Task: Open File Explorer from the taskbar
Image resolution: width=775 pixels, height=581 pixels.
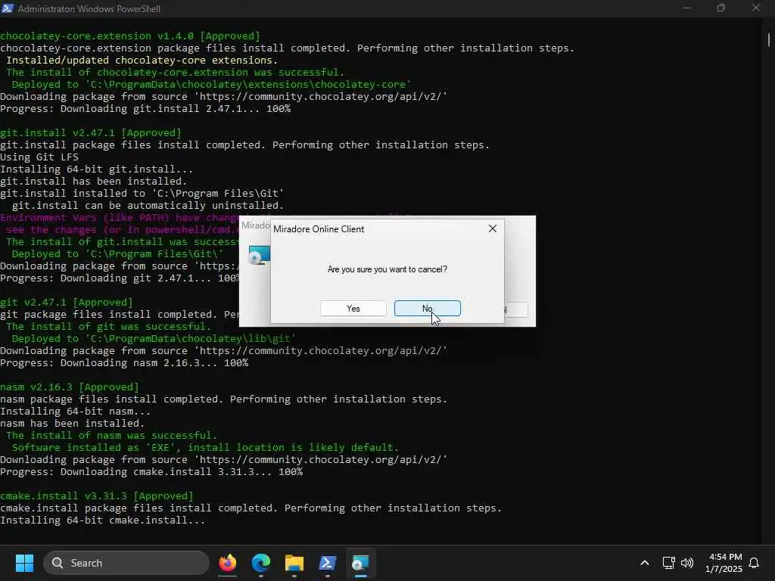Action: pyautogui.click(x=294, y=563)
